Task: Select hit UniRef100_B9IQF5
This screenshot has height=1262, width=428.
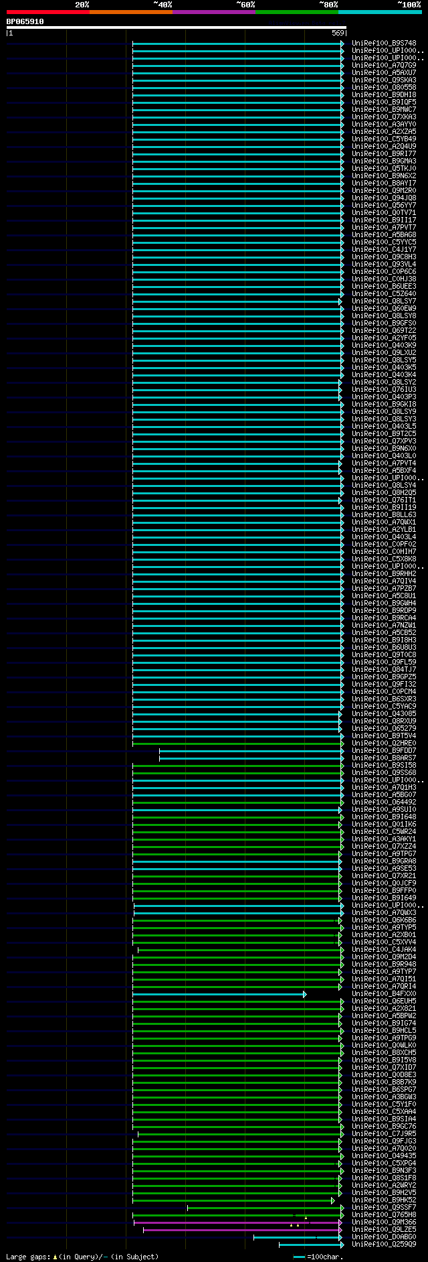Action: click(x=384, y=102)
